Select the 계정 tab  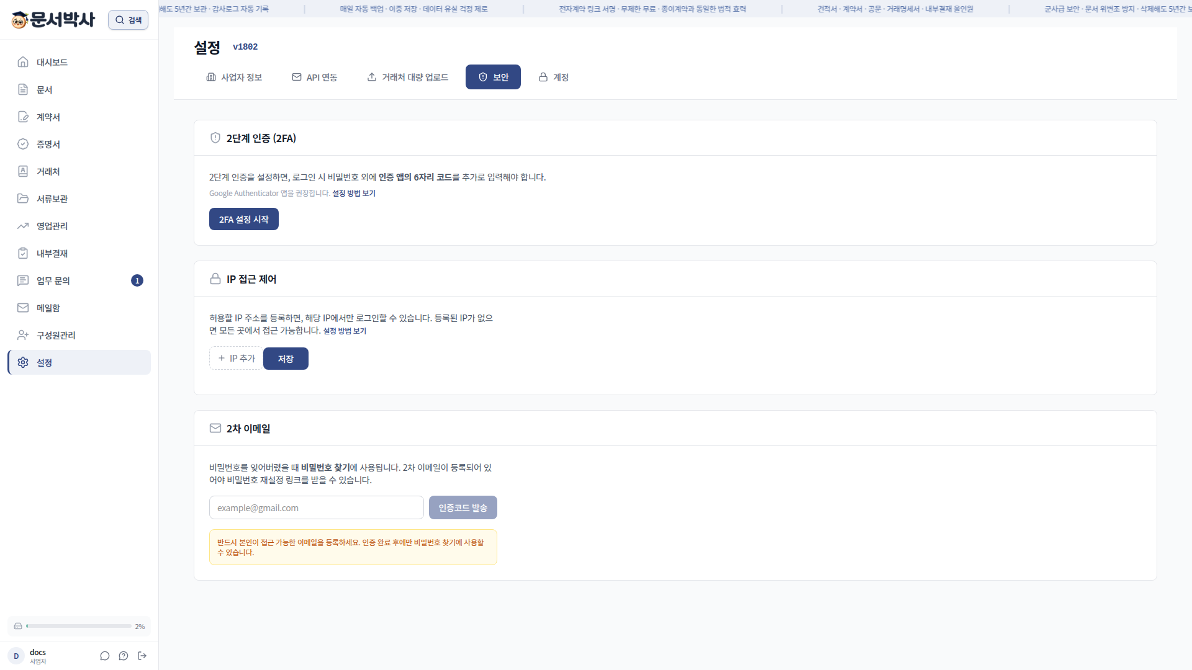(553, 77)
